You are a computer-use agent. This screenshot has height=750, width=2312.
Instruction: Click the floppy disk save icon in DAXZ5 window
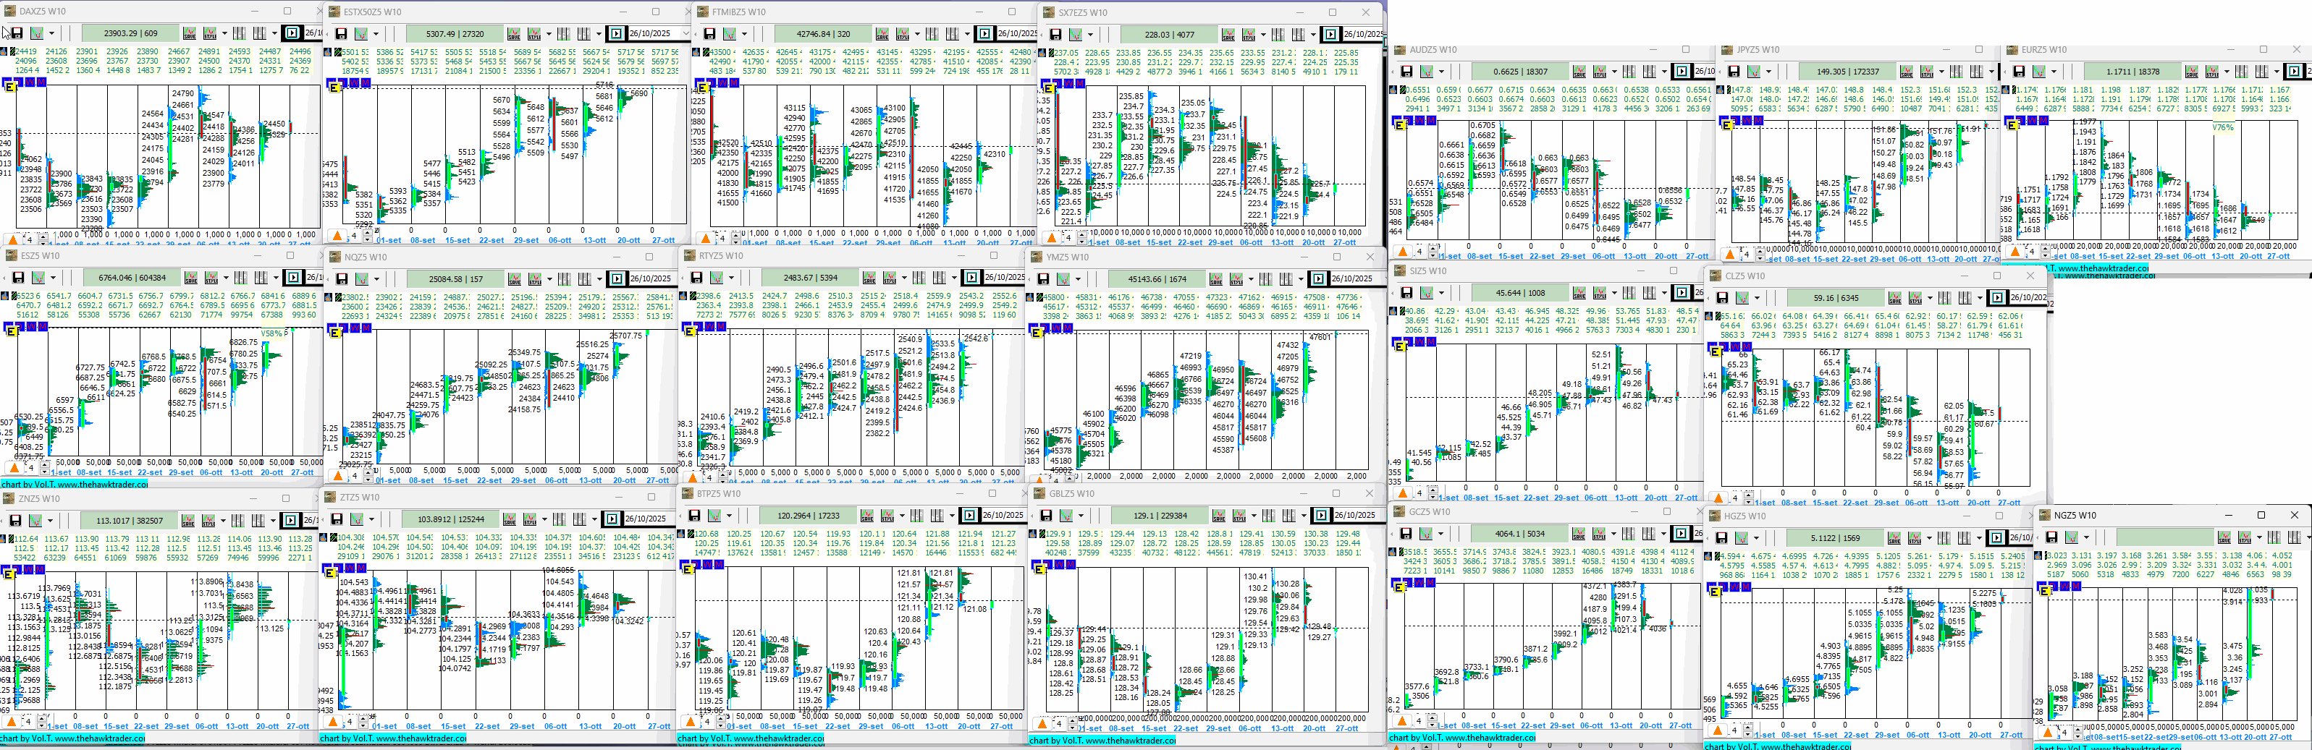coord(17,33)
